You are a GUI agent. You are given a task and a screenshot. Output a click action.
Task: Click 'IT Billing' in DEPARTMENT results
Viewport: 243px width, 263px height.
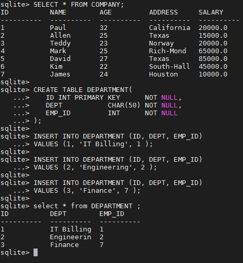coord(71,229)
